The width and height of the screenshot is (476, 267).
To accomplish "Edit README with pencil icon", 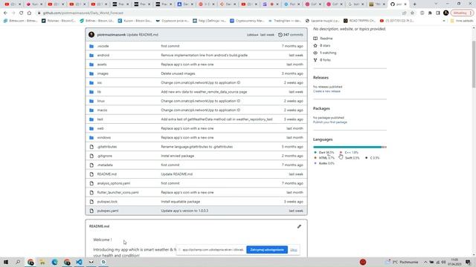I will tap(299, 226).
